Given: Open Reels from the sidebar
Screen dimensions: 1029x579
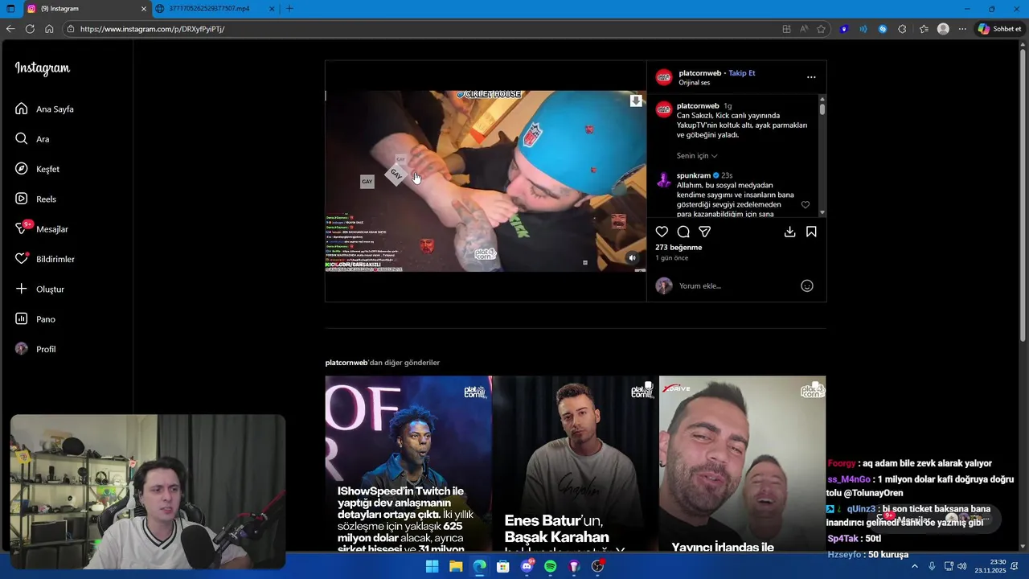Looking at the screenshot, I should pos(35,199).
